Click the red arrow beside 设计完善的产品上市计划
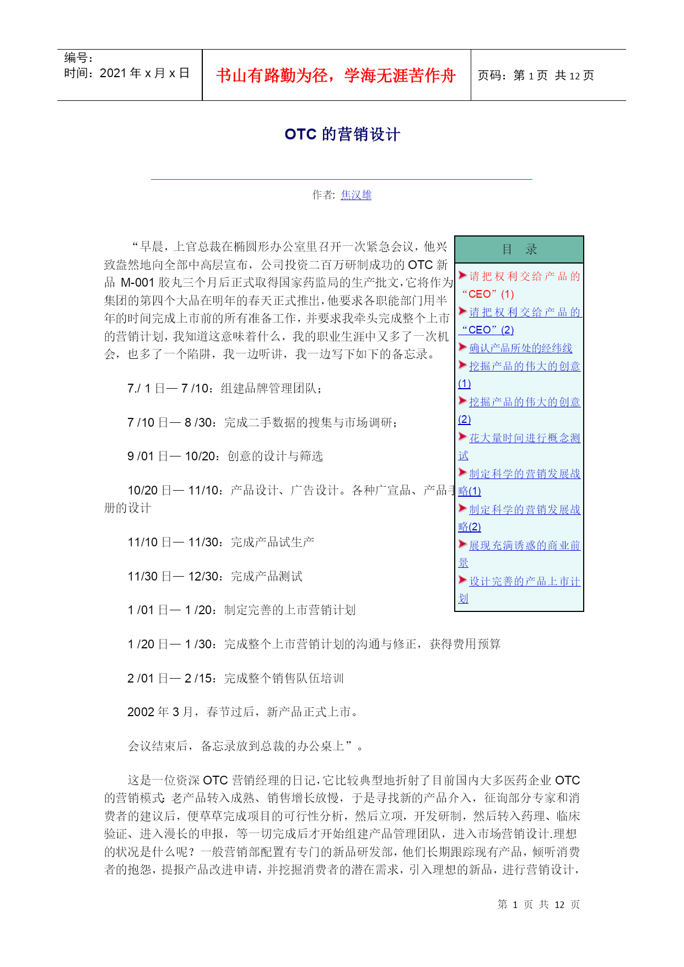 462,580
